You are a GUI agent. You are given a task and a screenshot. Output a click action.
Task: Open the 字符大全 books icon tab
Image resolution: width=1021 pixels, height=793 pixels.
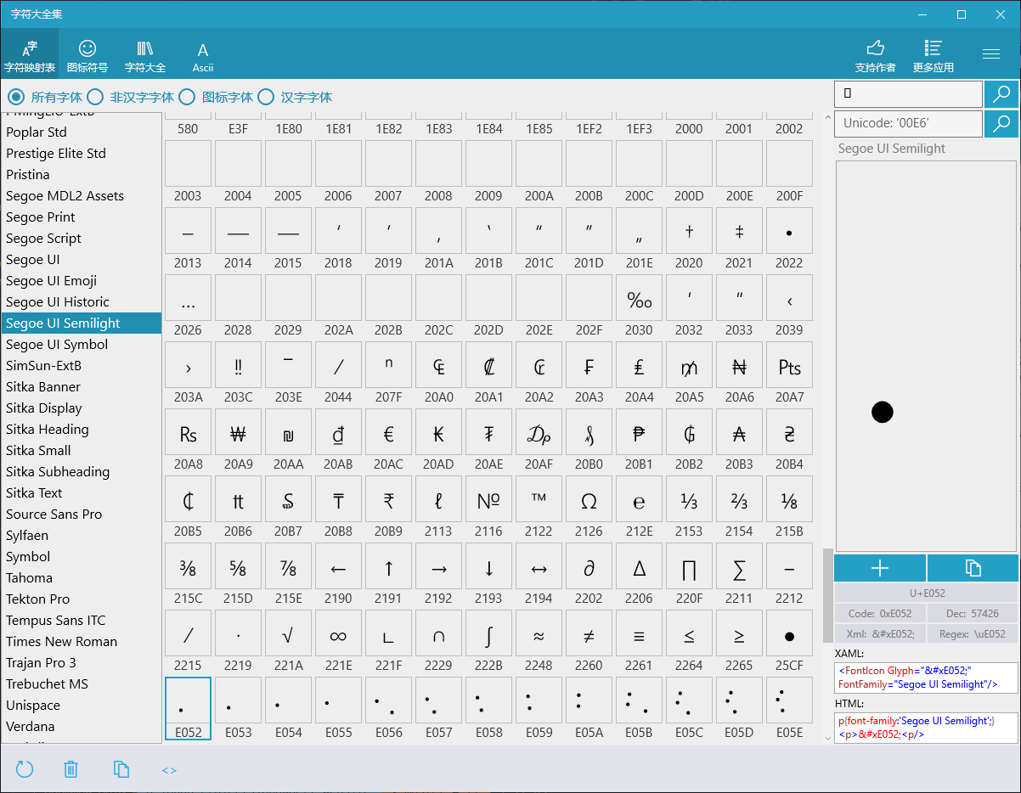(x=145, y=53)
